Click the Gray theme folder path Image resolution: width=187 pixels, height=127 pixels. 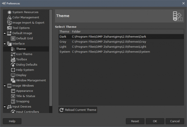(109, 42)
